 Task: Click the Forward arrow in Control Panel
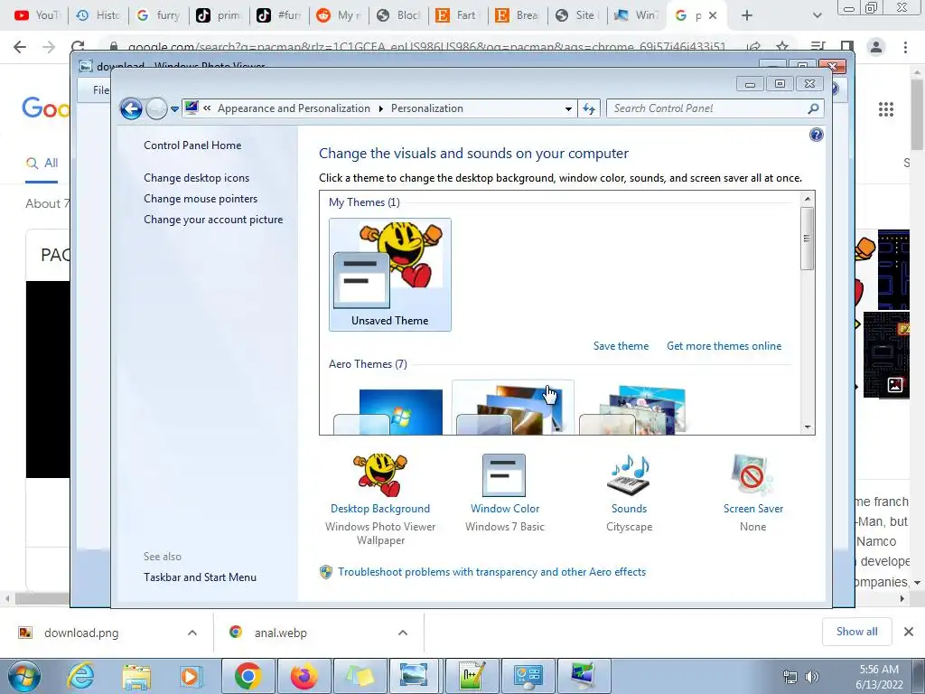pos(156,108)
